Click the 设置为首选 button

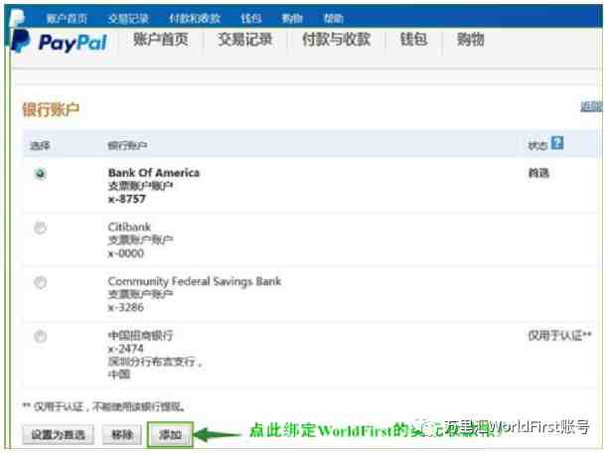click(x=59, y=434)
